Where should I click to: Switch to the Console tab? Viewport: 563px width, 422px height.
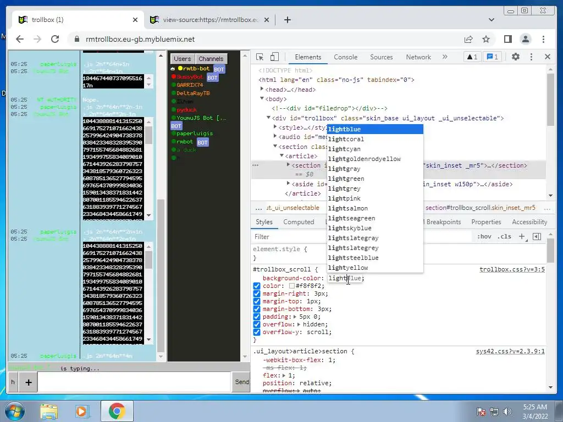(x=345, y=57)
